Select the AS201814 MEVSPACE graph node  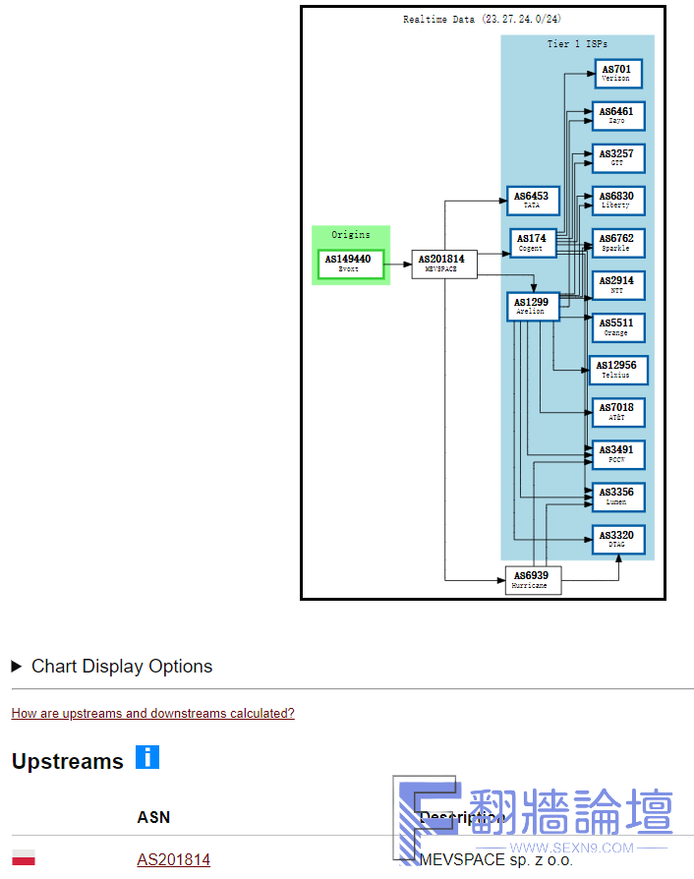coord(444,264)
